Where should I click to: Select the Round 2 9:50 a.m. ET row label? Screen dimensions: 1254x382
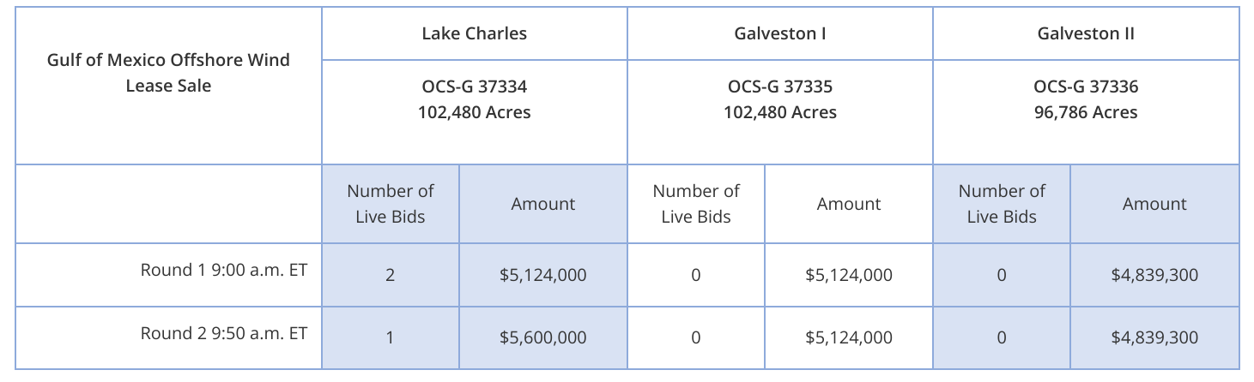pos(223,334)
